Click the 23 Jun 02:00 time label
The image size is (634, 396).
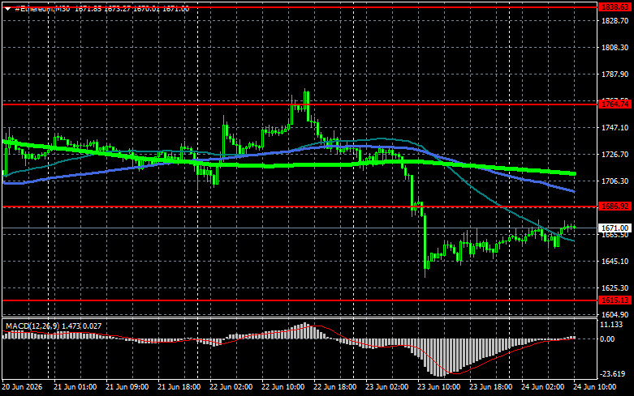387,387
